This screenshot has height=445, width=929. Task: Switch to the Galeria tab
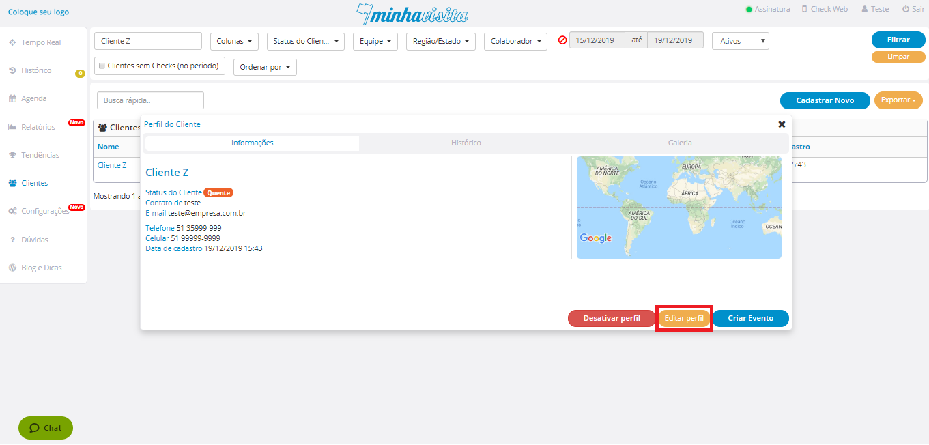pyautogui.click(x=680, y=143)
